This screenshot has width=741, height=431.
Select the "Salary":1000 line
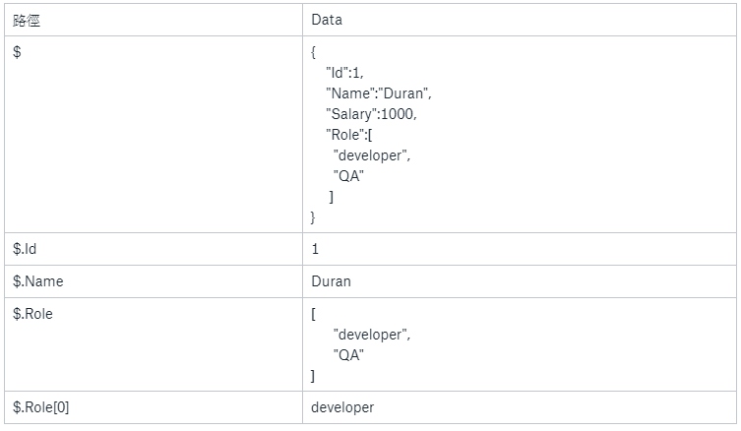(x=371, y=114)
